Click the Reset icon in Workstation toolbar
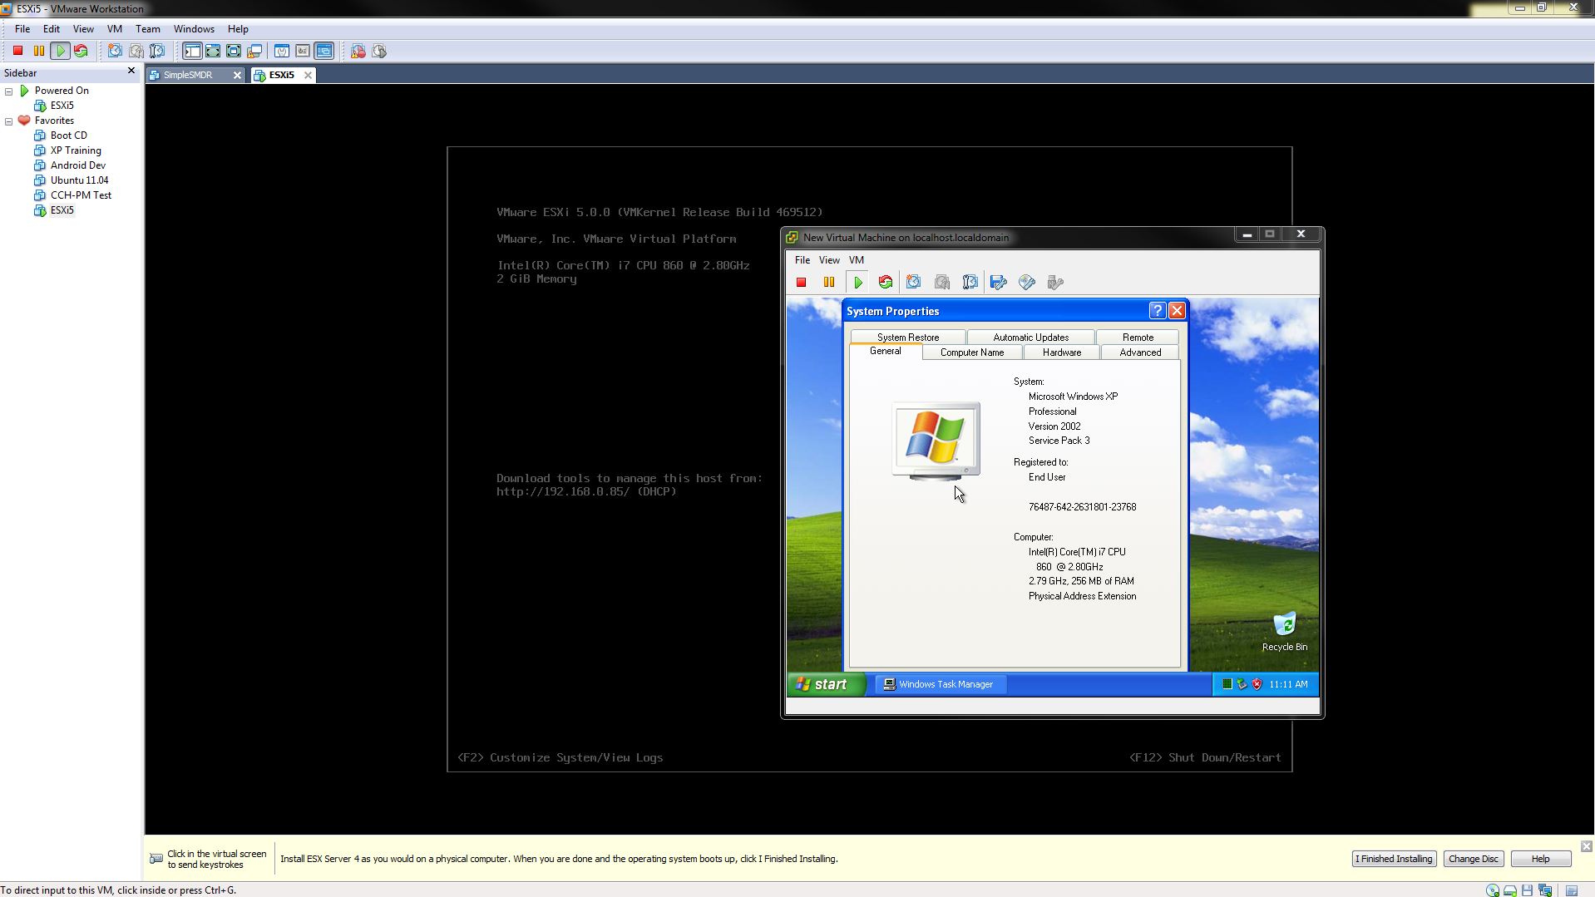 pos(81,52)
